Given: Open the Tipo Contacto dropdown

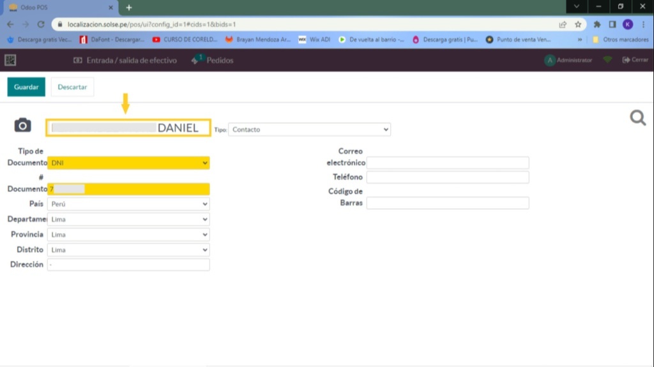Looking at the screenshot, I should tap(309, 130).
